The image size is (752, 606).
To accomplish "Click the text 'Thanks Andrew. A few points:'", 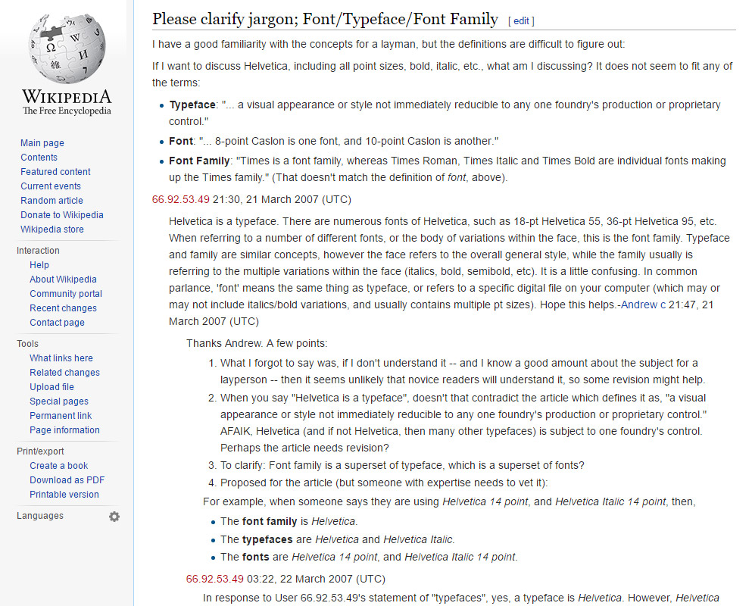I will [x=257, y=344].
